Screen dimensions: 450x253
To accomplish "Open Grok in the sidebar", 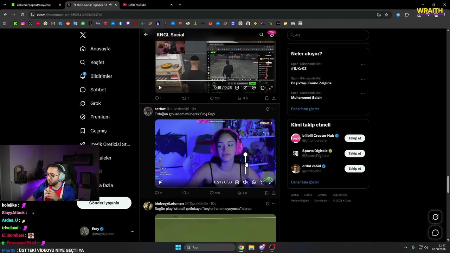I will [90, 103].
